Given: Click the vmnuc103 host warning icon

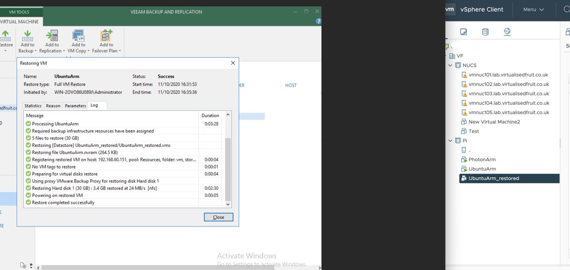Looking at the screenshot, I should point(464,94).
